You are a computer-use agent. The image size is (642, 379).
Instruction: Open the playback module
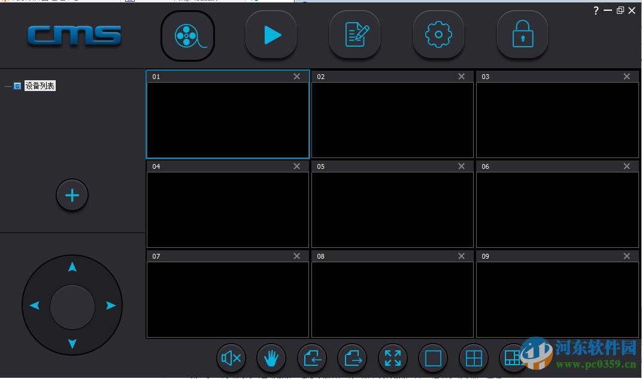point(271,35)
